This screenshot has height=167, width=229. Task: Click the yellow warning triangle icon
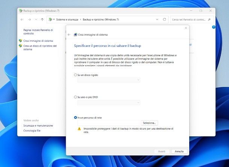coord(79,129)
